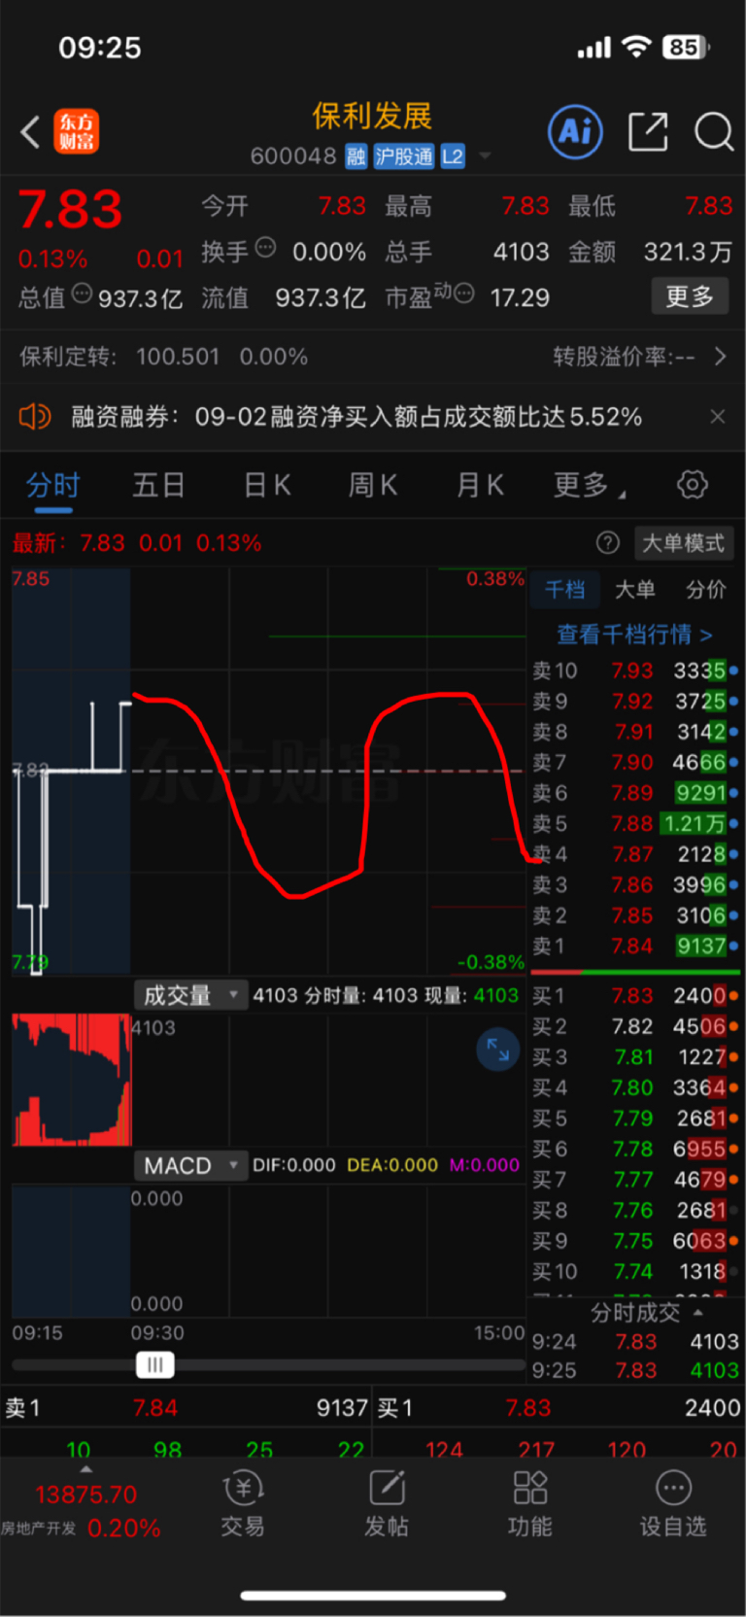Switch to the 周K tab
This screenshot has height=1617, width=746.
[373, 484]
